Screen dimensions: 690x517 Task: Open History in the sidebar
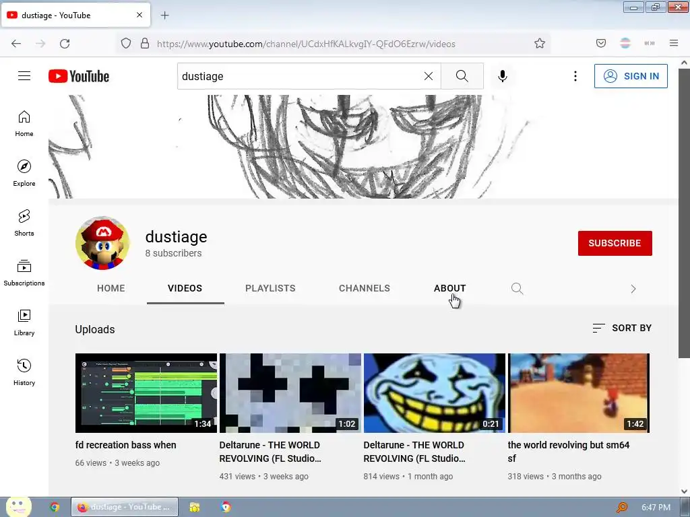[x=24, y=372]
